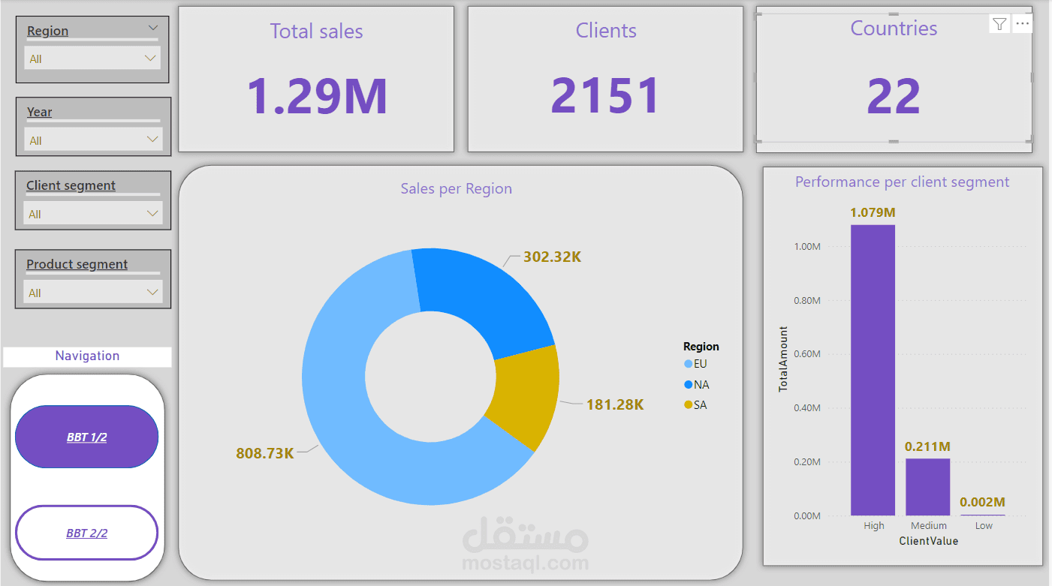Viewport: 1052px width, 586px height.
Task: Click the Region legend heading
Action: point(701,346)
